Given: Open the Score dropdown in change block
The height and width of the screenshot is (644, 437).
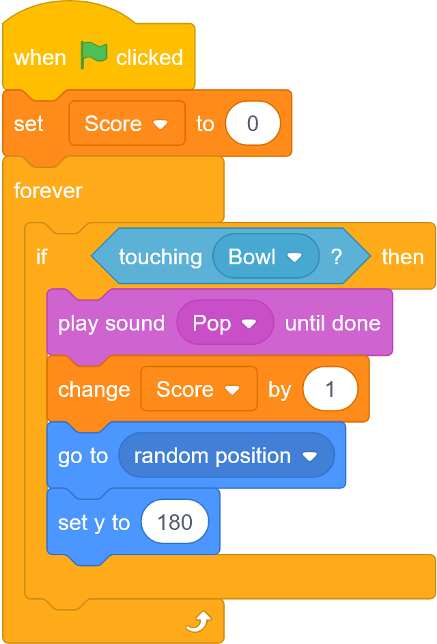Looking at the screenshot, I should (199, 389).
